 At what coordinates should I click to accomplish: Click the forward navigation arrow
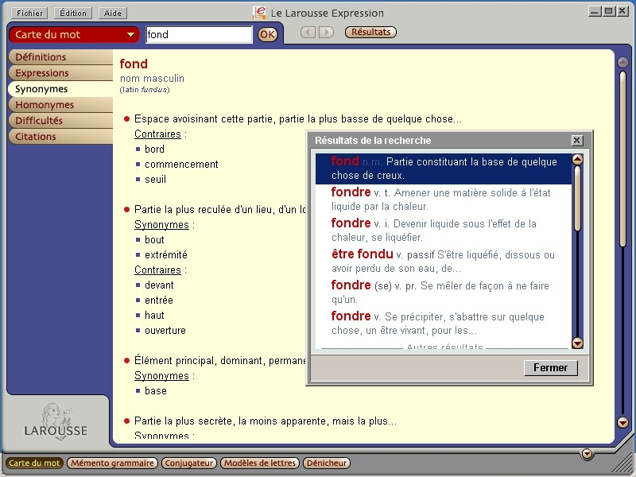(326, 32)
